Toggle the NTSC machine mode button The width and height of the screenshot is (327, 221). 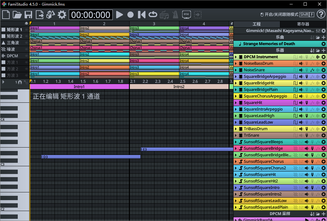coord(186,15)
